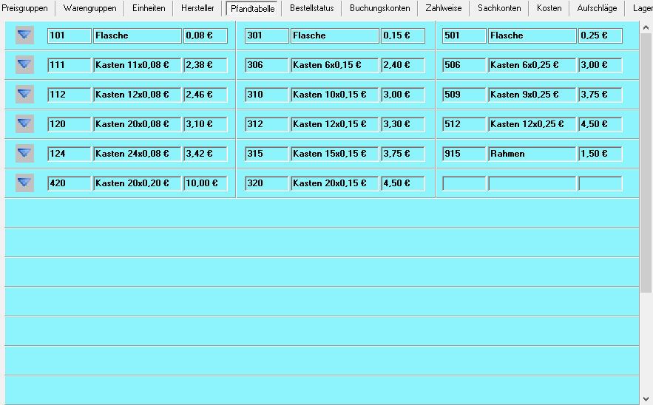Click the price field 3,30 €
The height and width of the screenshot is (405, 653).
[403, 124]
